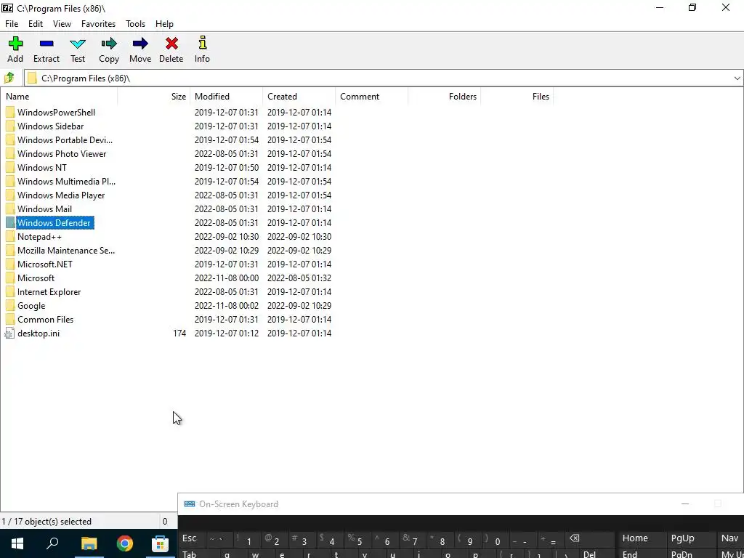
Task: Click the 7-Zip title bar app icon
Action: click(x=7, y=7)
